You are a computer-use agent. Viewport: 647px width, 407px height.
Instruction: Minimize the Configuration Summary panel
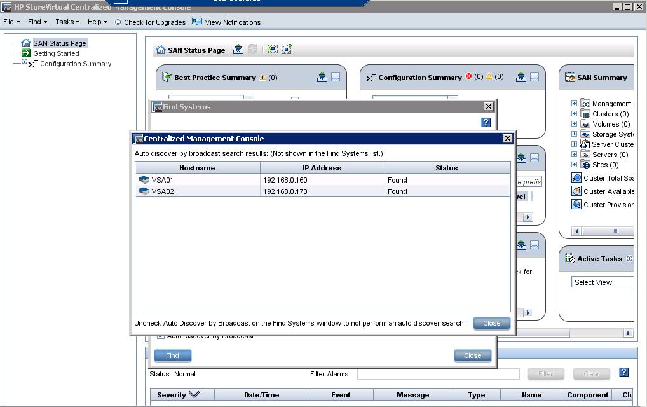535,77
